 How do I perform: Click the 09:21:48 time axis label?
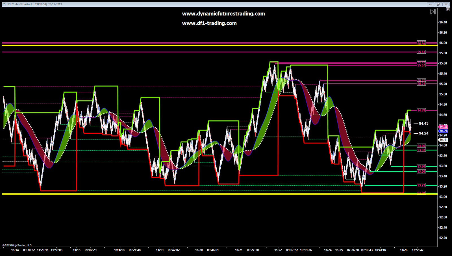pos(135,250)
